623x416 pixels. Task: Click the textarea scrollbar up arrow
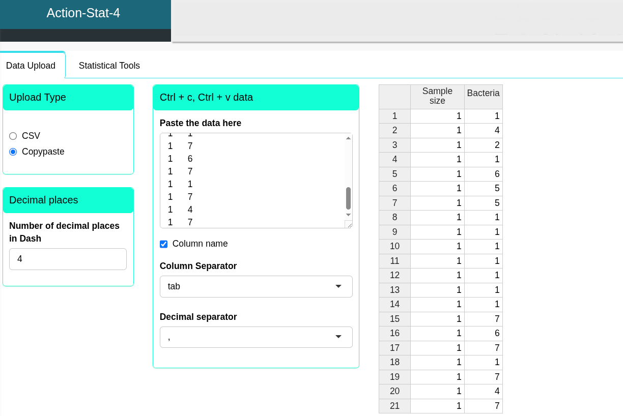pos(349,138)
